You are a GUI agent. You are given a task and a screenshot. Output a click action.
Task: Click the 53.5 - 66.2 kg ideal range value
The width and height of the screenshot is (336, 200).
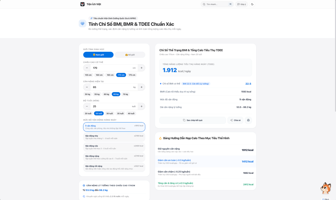point(244,107)
